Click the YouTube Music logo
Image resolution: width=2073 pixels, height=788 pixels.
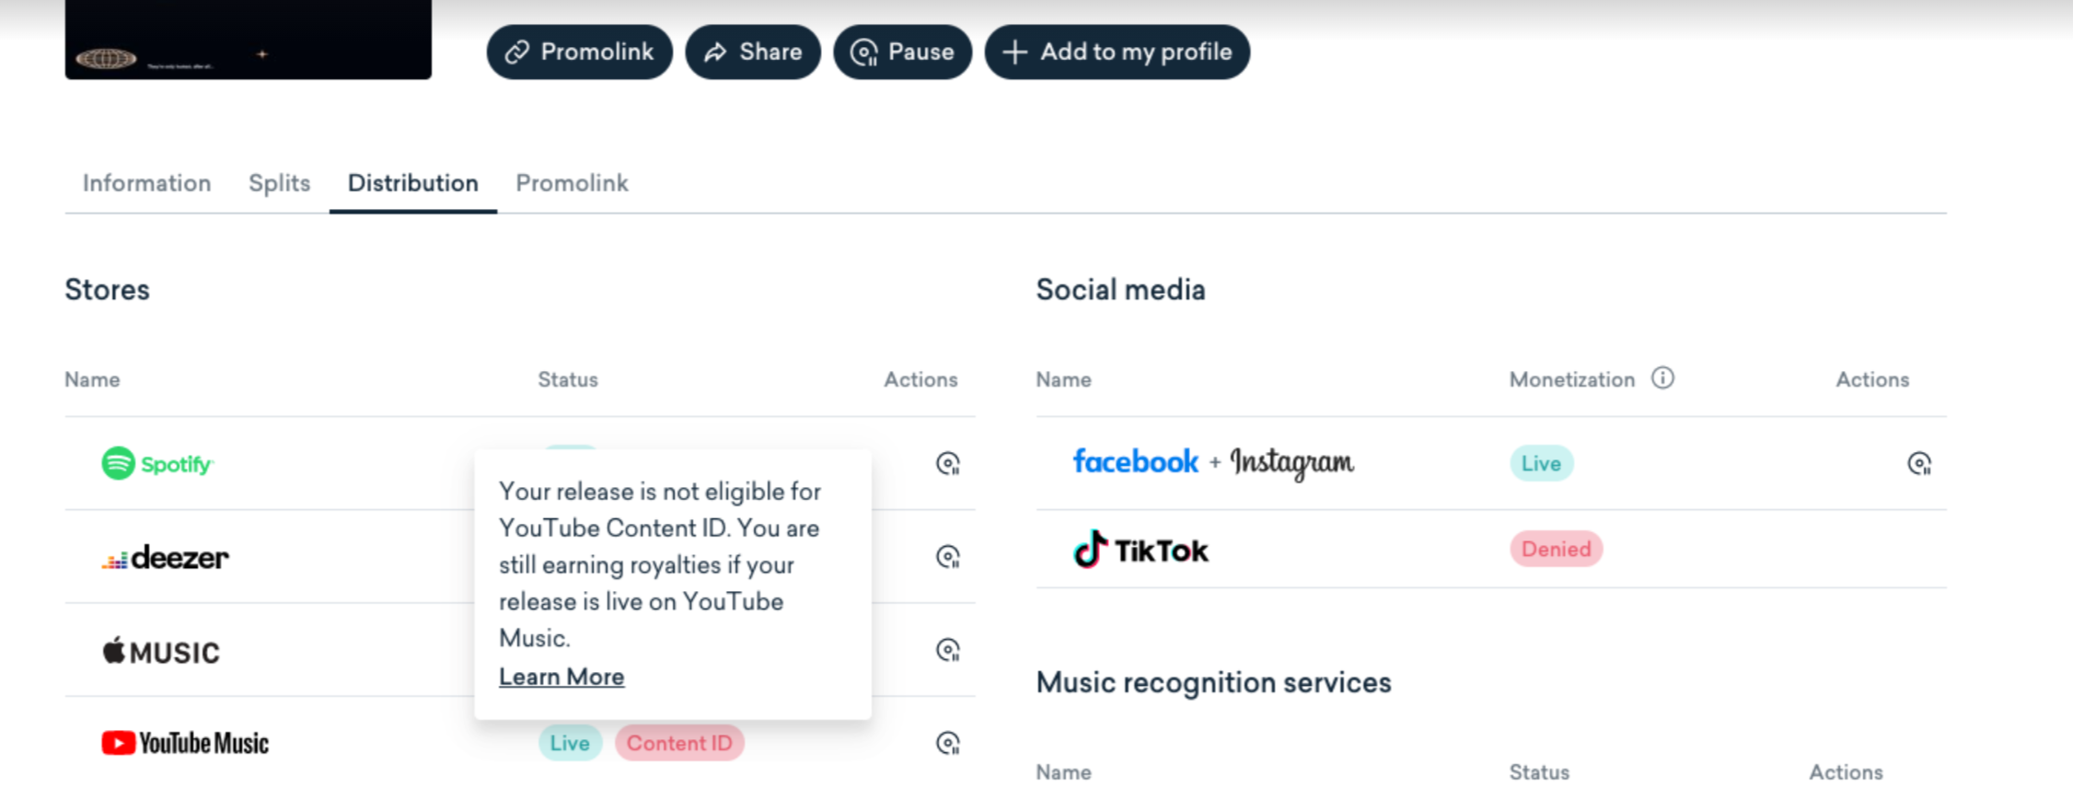click(x=185, y=743)
